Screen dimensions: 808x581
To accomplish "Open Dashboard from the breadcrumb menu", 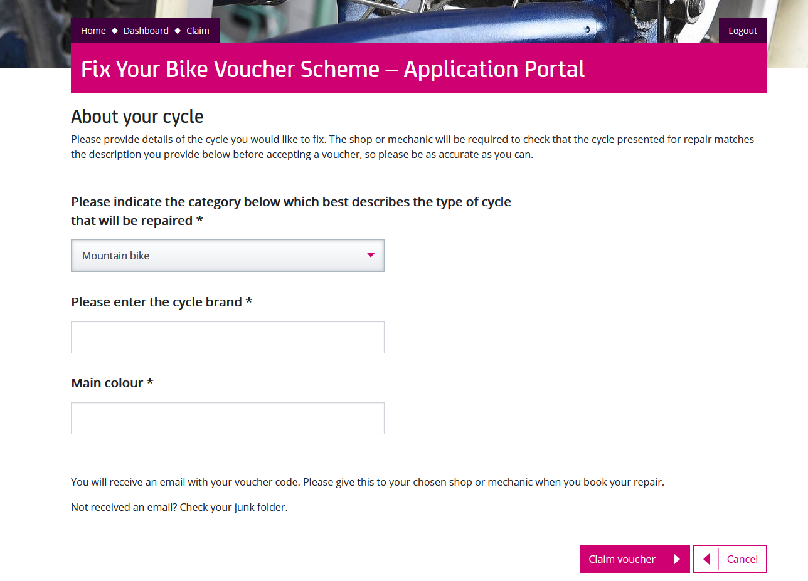I will click(x=146, y=30).
